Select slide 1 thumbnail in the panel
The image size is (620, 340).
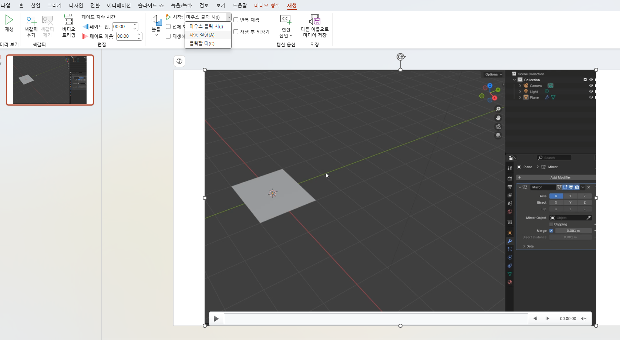(x=50, y=80)
